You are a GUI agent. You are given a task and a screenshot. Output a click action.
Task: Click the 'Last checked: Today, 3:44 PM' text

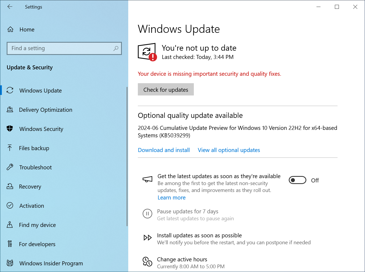(198, 57)
